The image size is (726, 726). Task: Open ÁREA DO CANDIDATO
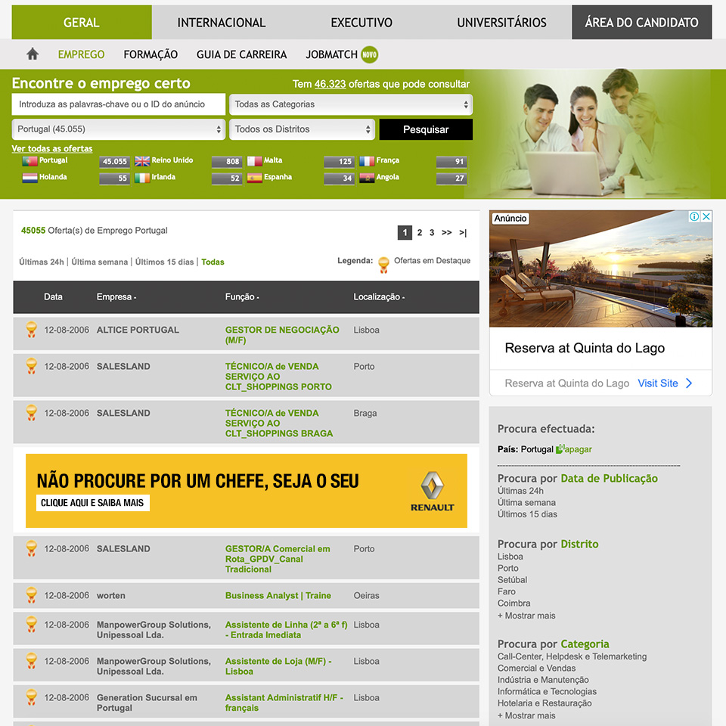(x=642, y=22)
